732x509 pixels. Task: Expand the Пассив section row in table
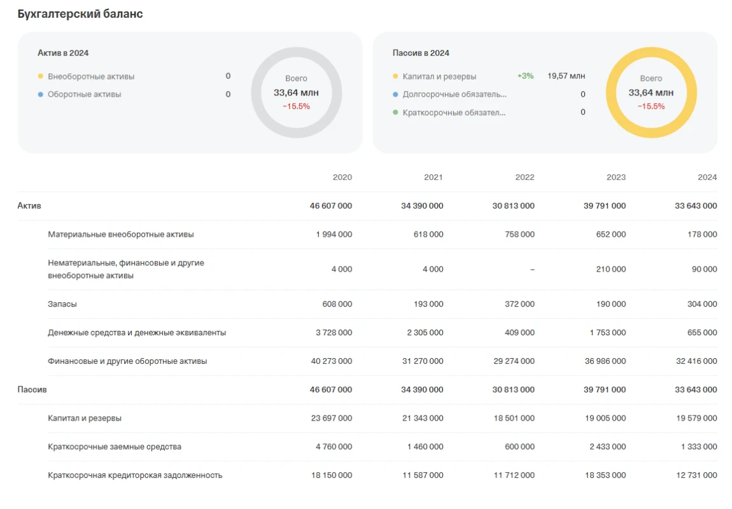(x=32, y=389)
